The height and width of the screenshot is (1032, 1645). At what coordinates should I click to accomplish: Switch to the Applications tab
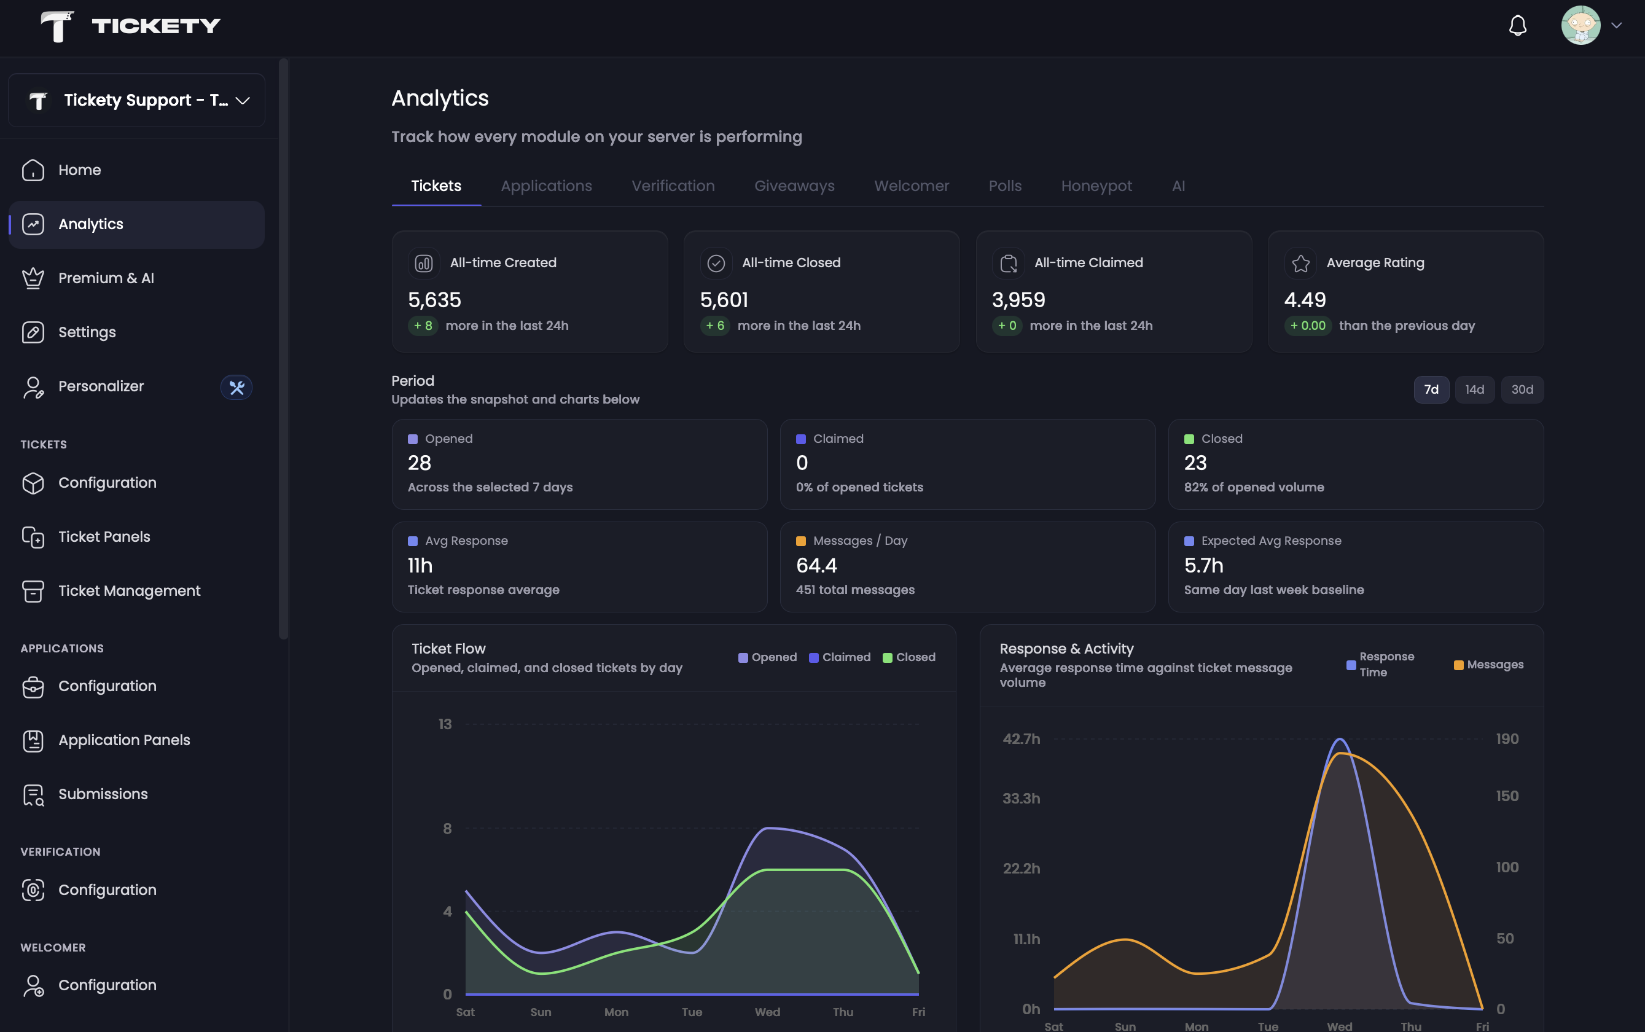(546, 186)
